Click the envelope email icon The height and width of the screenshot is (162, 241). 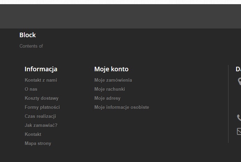(239, 131)
